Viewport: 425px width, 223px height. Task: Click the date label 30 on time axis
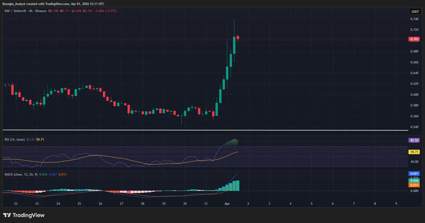[x=185, y=204]
